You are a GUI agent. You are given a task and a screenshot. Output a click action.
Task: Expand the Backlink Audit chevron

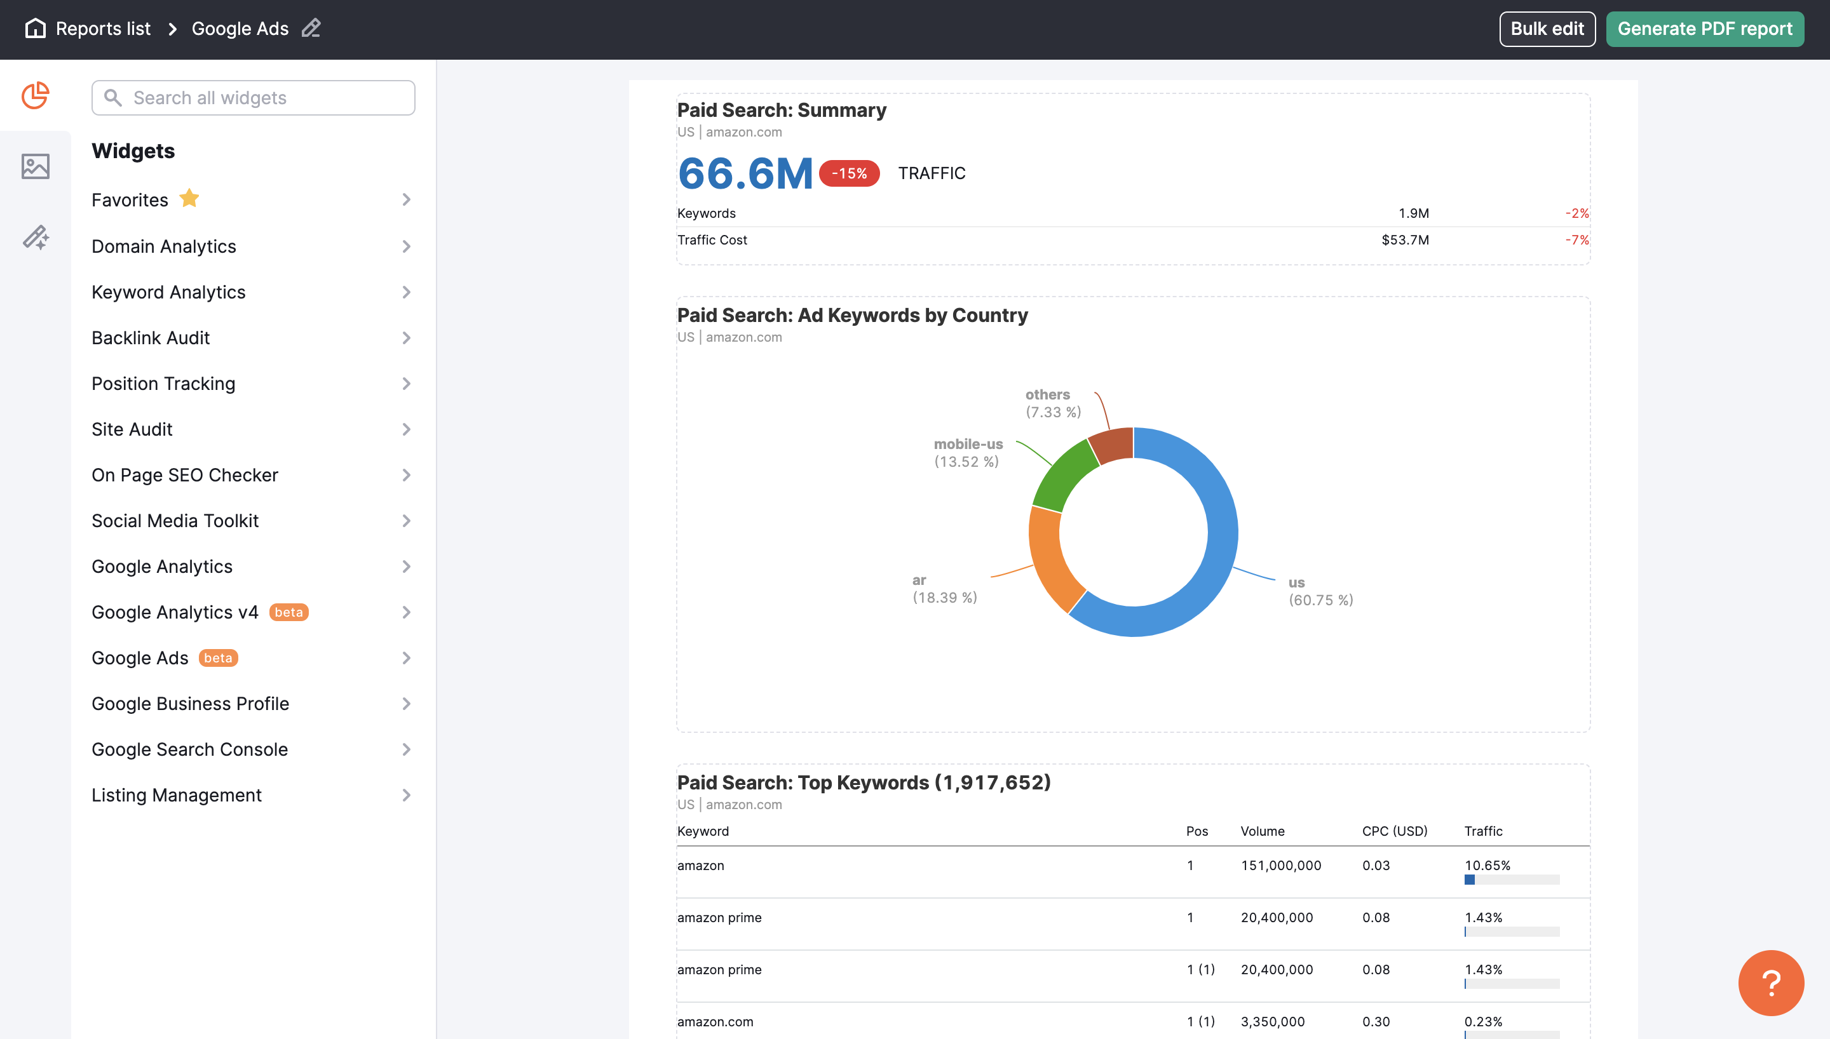click(406, 337)
